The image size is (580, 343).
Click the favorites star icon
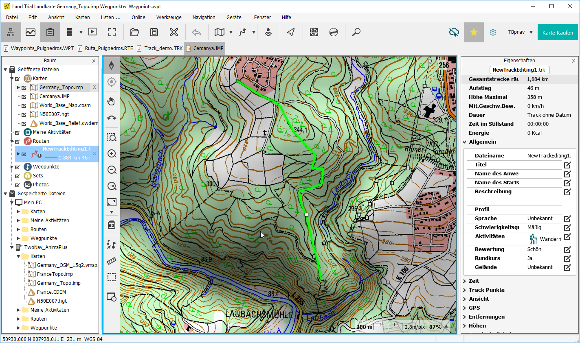474,32
